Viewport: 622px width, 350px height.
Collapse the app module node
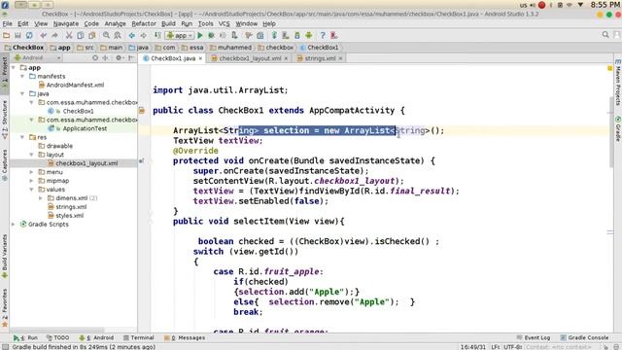(14, 67)
